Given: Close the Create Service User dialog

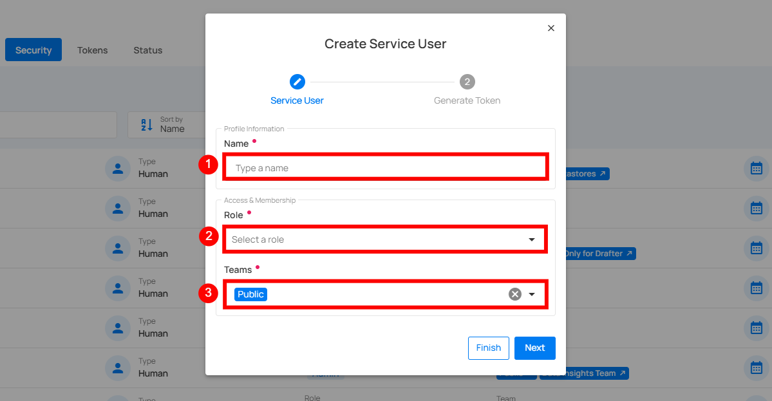Looking at the screenshot, I should pos(551,28).
